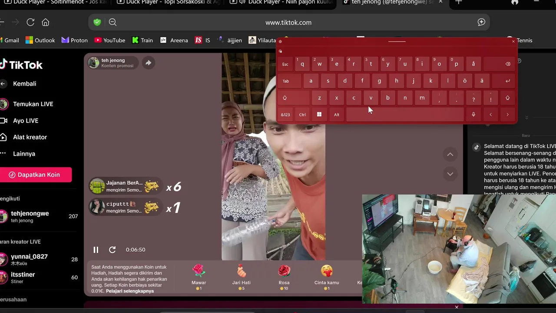
Task: Tap the spacebar on touch keyboard
Action: coord(405,115)
